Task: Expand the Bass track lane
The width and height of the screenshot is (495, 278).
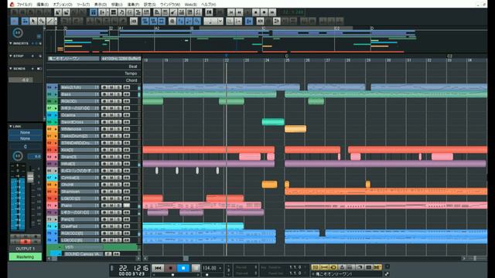Action: click(x=56, y=94)
